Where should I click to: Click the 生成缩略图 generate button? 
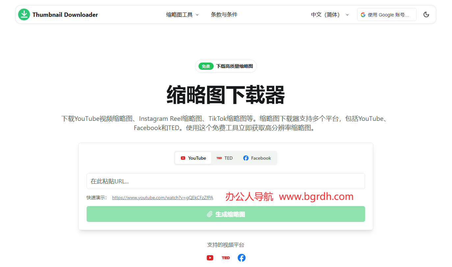(226, 214)
